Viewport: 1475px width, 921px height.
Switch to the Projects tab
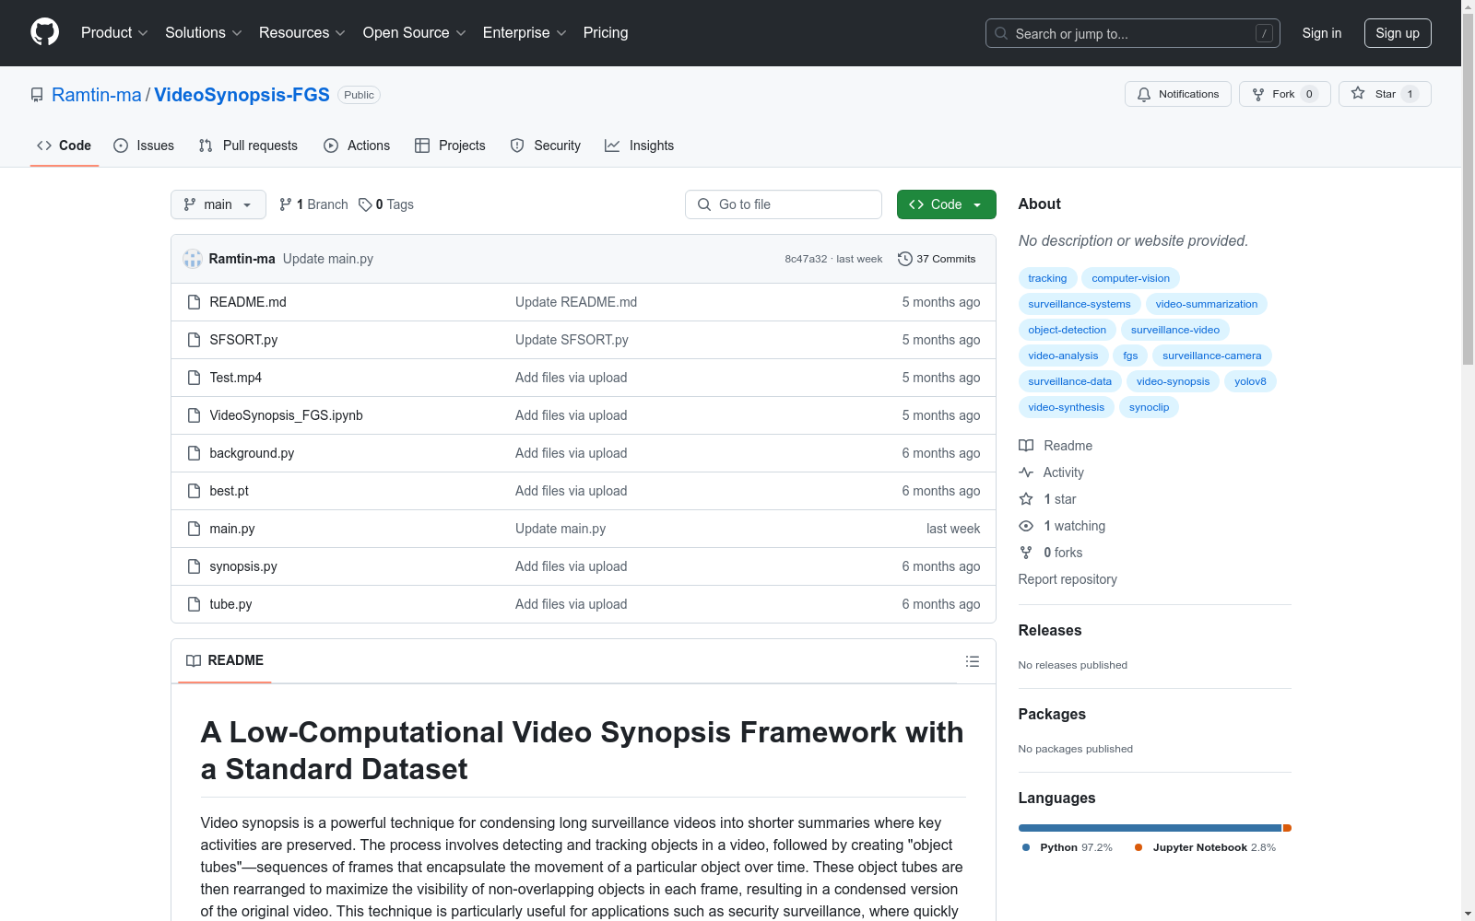pos(450,146)
